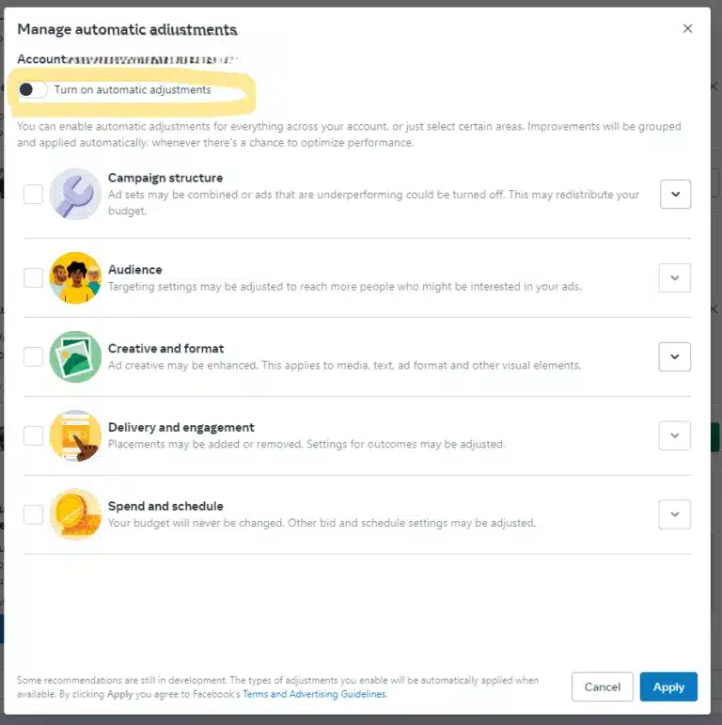Enable the Audience checkbox
The image size is (722, 725).
(33, 278)
